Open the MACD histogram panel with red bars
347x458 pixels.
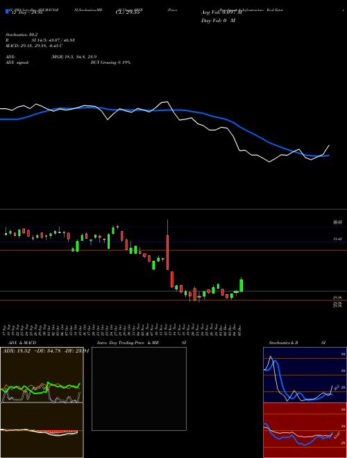42,430
